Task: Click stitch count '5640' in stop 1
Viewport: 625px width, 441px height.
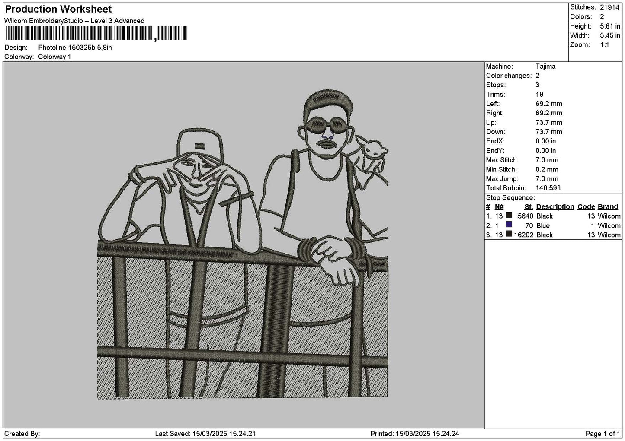Action: [525, 216]
